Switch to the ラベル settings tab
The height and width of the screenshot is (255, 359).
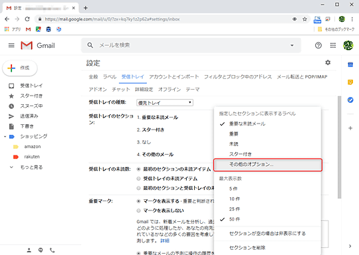click(110, 77)
